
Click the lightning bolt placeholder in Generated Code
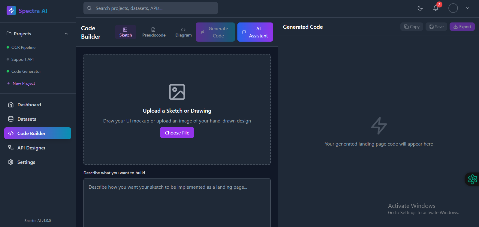click(379, 126)
